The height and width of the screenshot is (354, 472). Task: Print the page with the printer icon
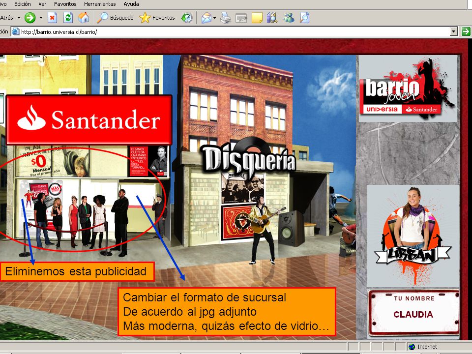point(226,18)
